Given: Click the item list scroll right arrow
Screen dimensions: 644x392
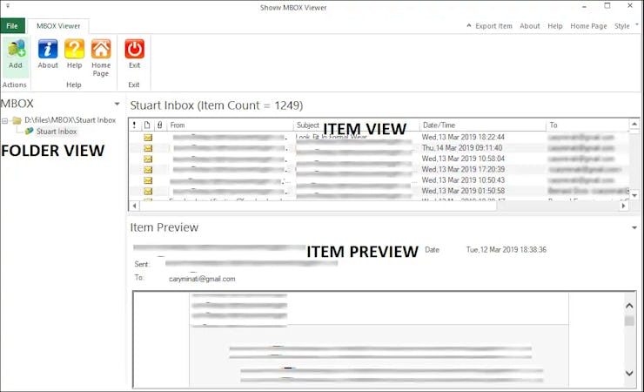Looking at the screenshot, I should 624,206.
